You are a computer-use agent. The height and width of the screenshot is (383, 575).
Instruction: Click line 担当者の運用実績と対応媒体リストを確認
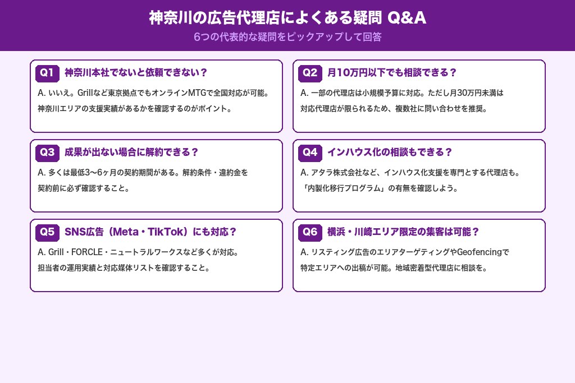125,268
